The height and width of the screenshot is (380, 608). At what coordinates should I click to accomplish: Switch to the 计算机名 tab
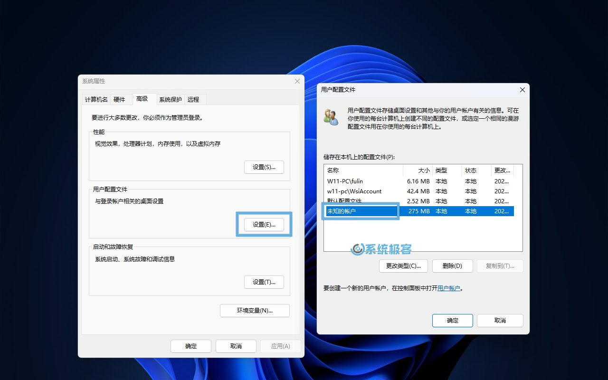(96, 99)
